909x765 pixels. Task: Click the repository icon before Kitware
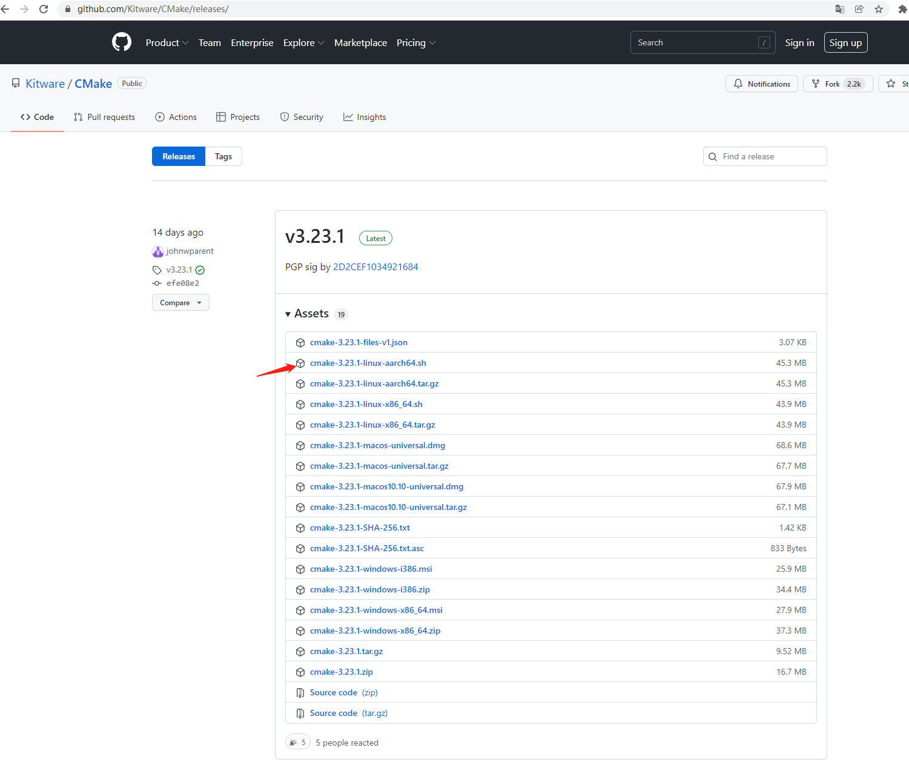pyautogui.click(x=16, y=84)
